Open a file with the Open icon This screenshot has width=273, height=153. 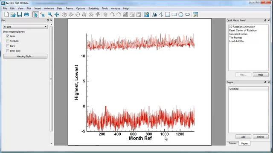[x=13, y=14]
